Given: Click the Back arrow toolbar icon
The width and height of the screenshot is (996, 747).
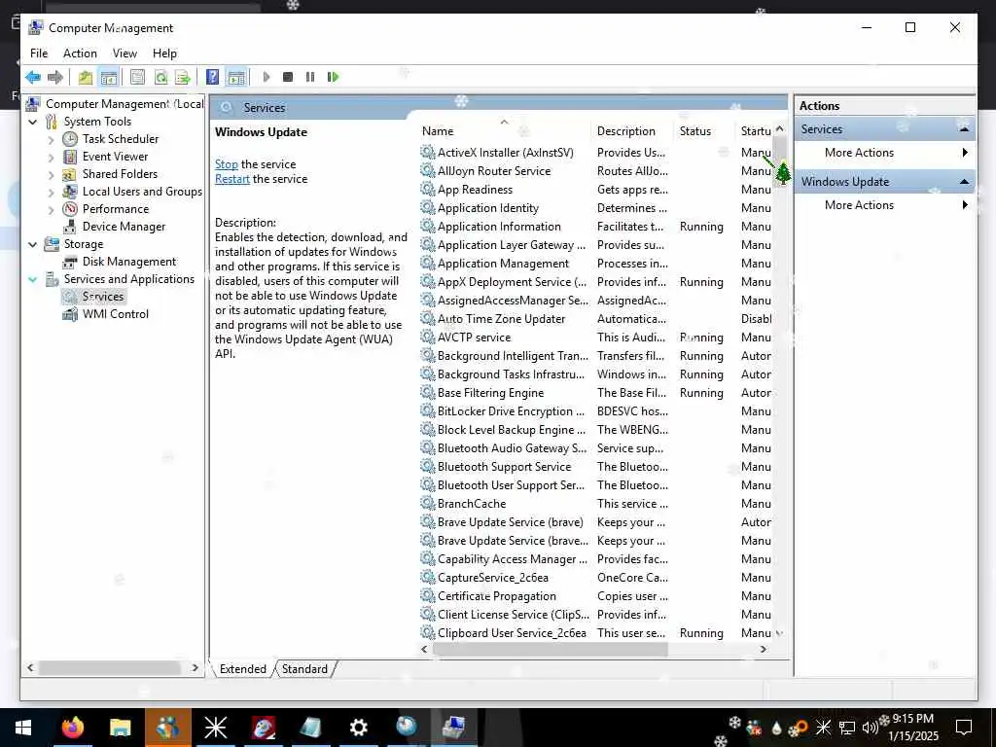Looking at the screenshot, I should tap(33, 78).
